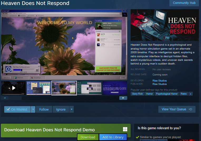The image size is (201, 141).
Task: Open the Horror tag
Action: (x=149, y=94)
